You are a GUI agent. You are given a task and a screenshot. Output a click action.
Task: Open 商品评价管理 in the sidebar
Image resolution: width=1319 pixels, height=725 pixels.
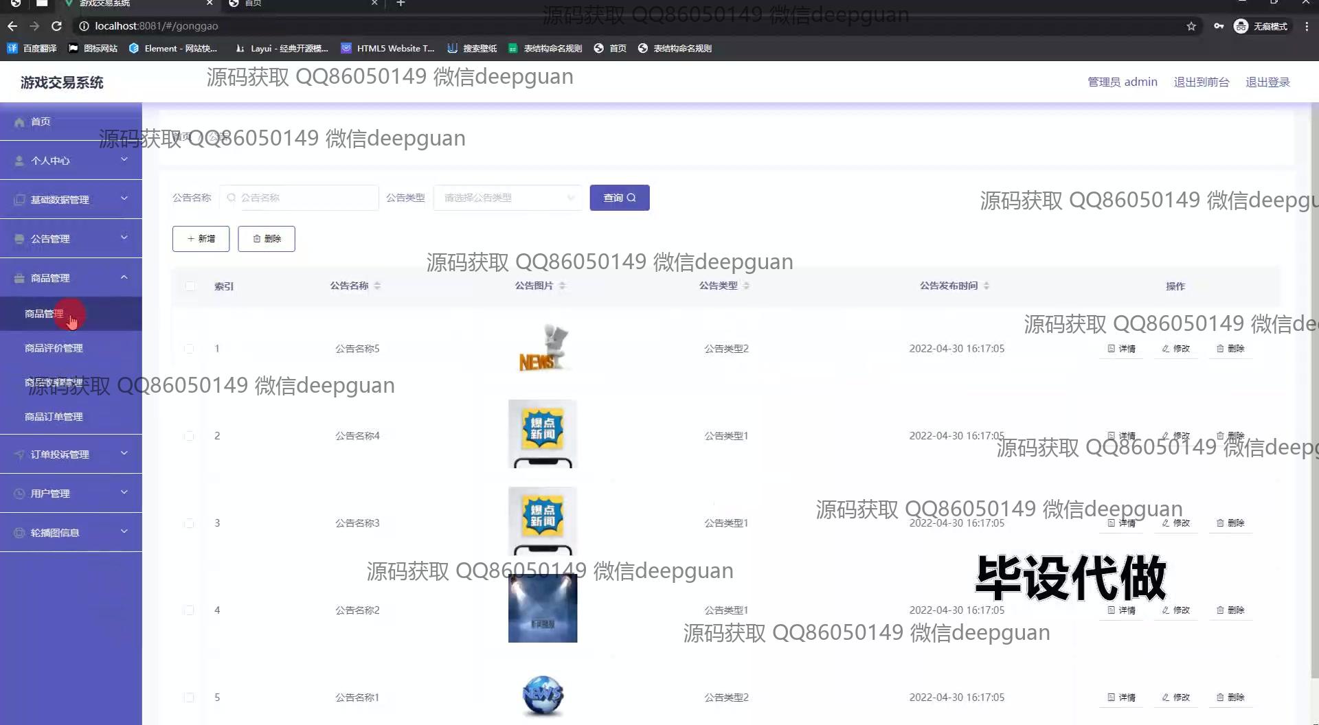54,348
